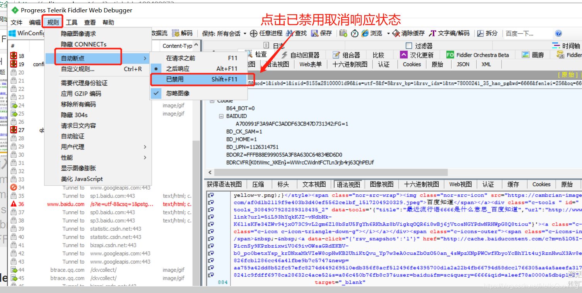The height and width of the screenshot is (293, 582).
Task: Click the WinConfig toolbar button
Action: 27,33
